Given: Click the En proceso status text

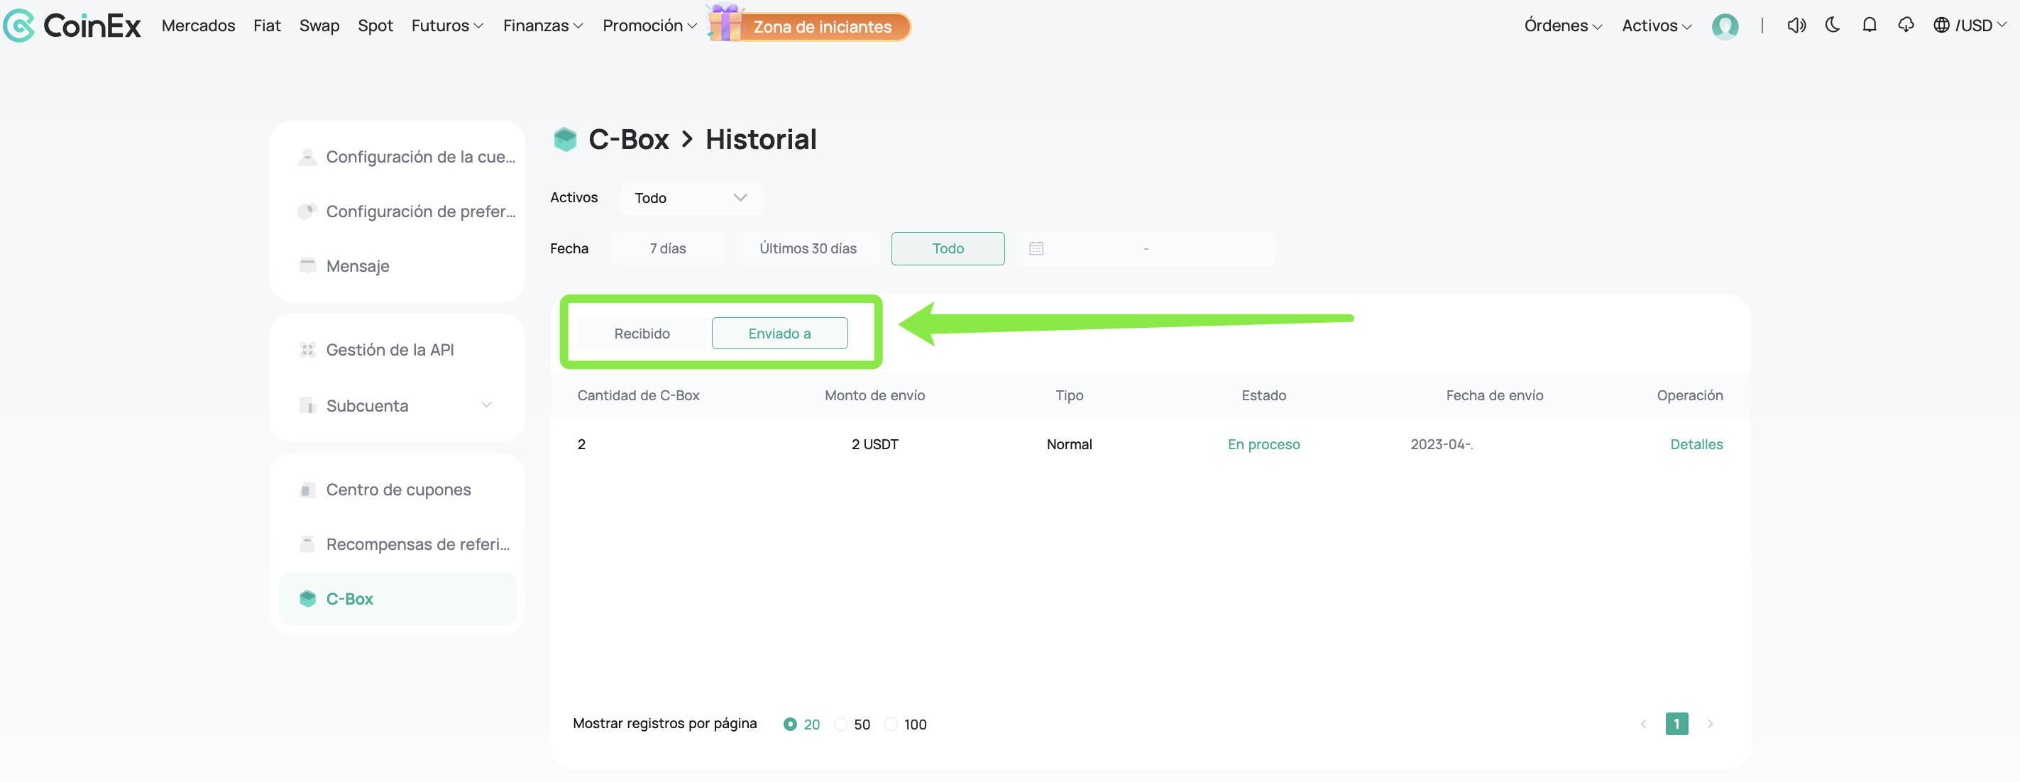Looking at the screenshot, I should (1263, 445).
